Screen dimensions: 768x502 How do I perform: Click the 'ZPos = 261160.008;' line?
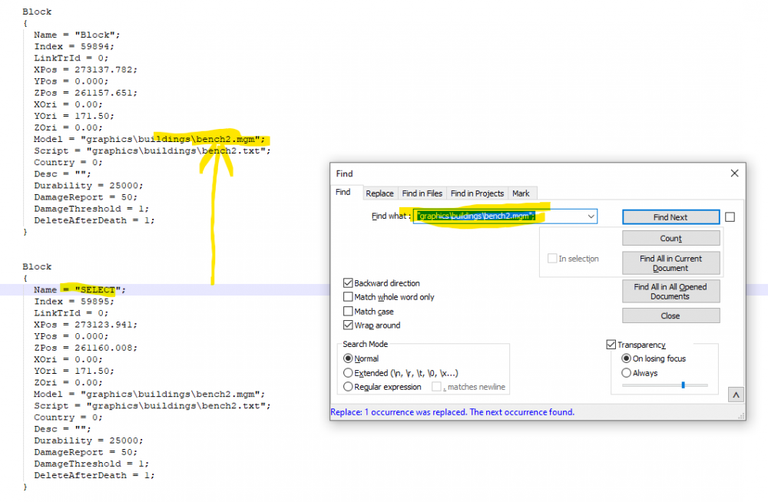tap(86, 348)
